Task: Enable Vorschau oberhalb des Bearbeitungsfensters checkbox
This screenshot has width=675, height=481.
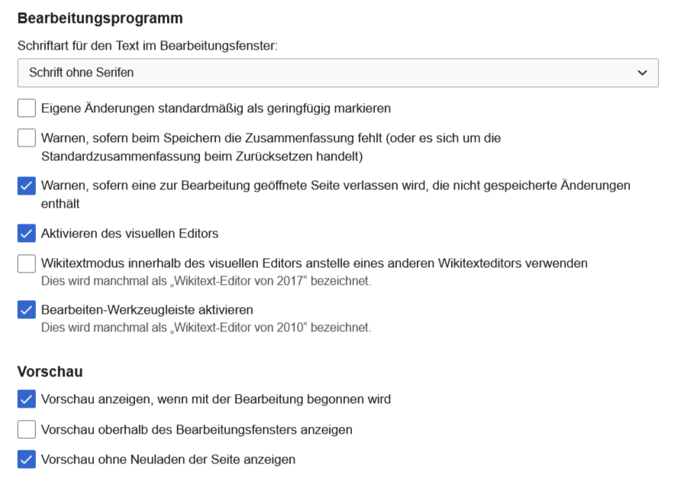Action: [x=27, y=430]
